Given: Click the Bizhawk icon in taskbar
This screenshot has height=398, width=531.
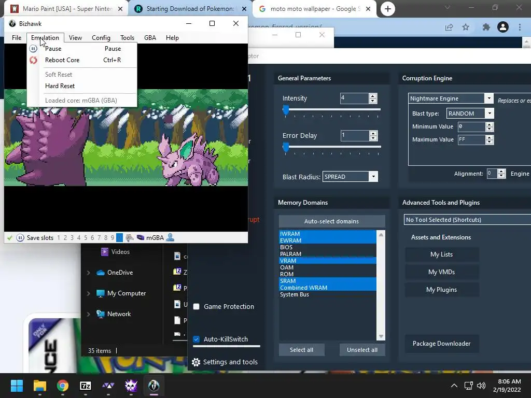Looking at the screenshot, I should (153, 386).
